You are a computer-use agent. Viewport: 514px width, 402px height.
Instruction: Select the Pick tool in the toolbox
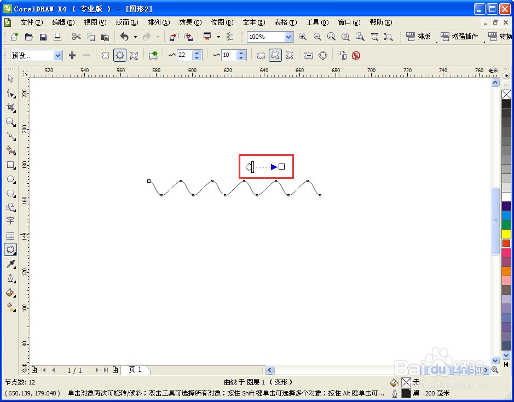[x=10, y=79]
